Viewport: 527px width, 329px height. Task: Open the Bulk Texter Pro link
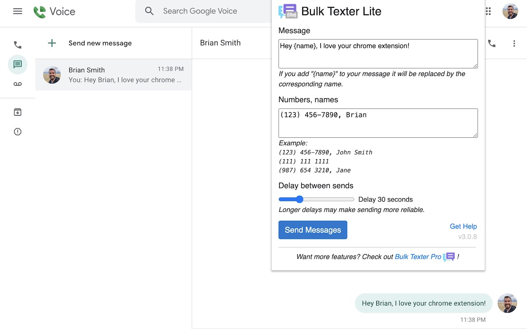click(418, 257)
